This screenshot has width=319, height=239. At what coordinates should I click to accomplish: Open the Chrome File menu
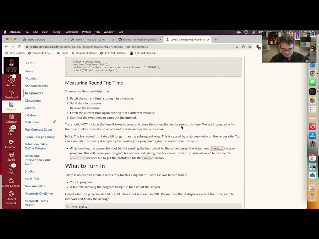click(x=26, y=32)
